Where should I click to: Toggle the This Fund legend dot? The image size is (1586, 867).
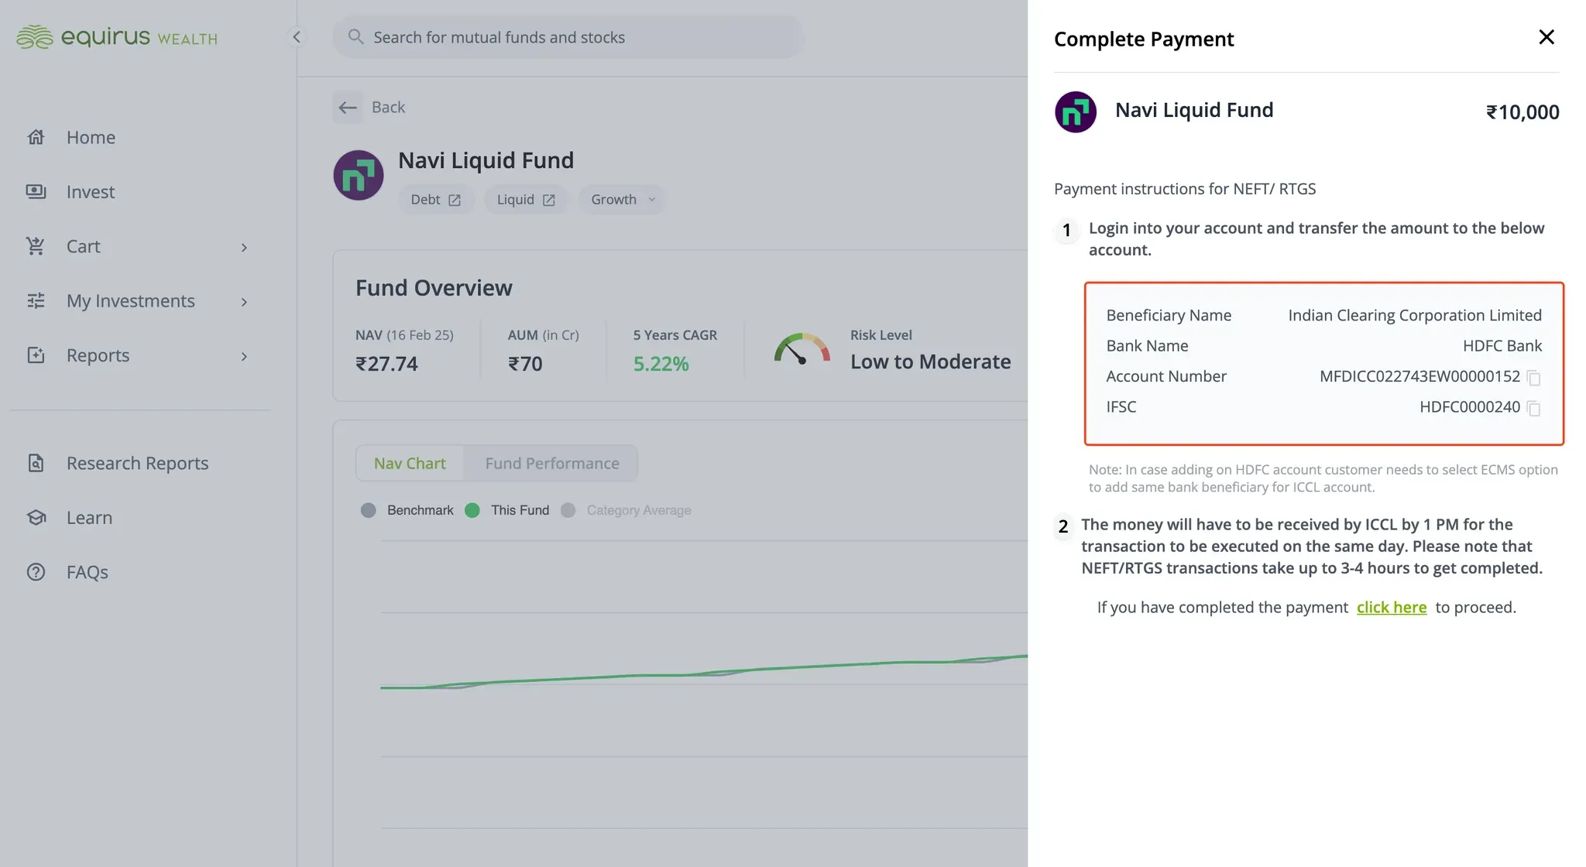[x=472, y=510]
